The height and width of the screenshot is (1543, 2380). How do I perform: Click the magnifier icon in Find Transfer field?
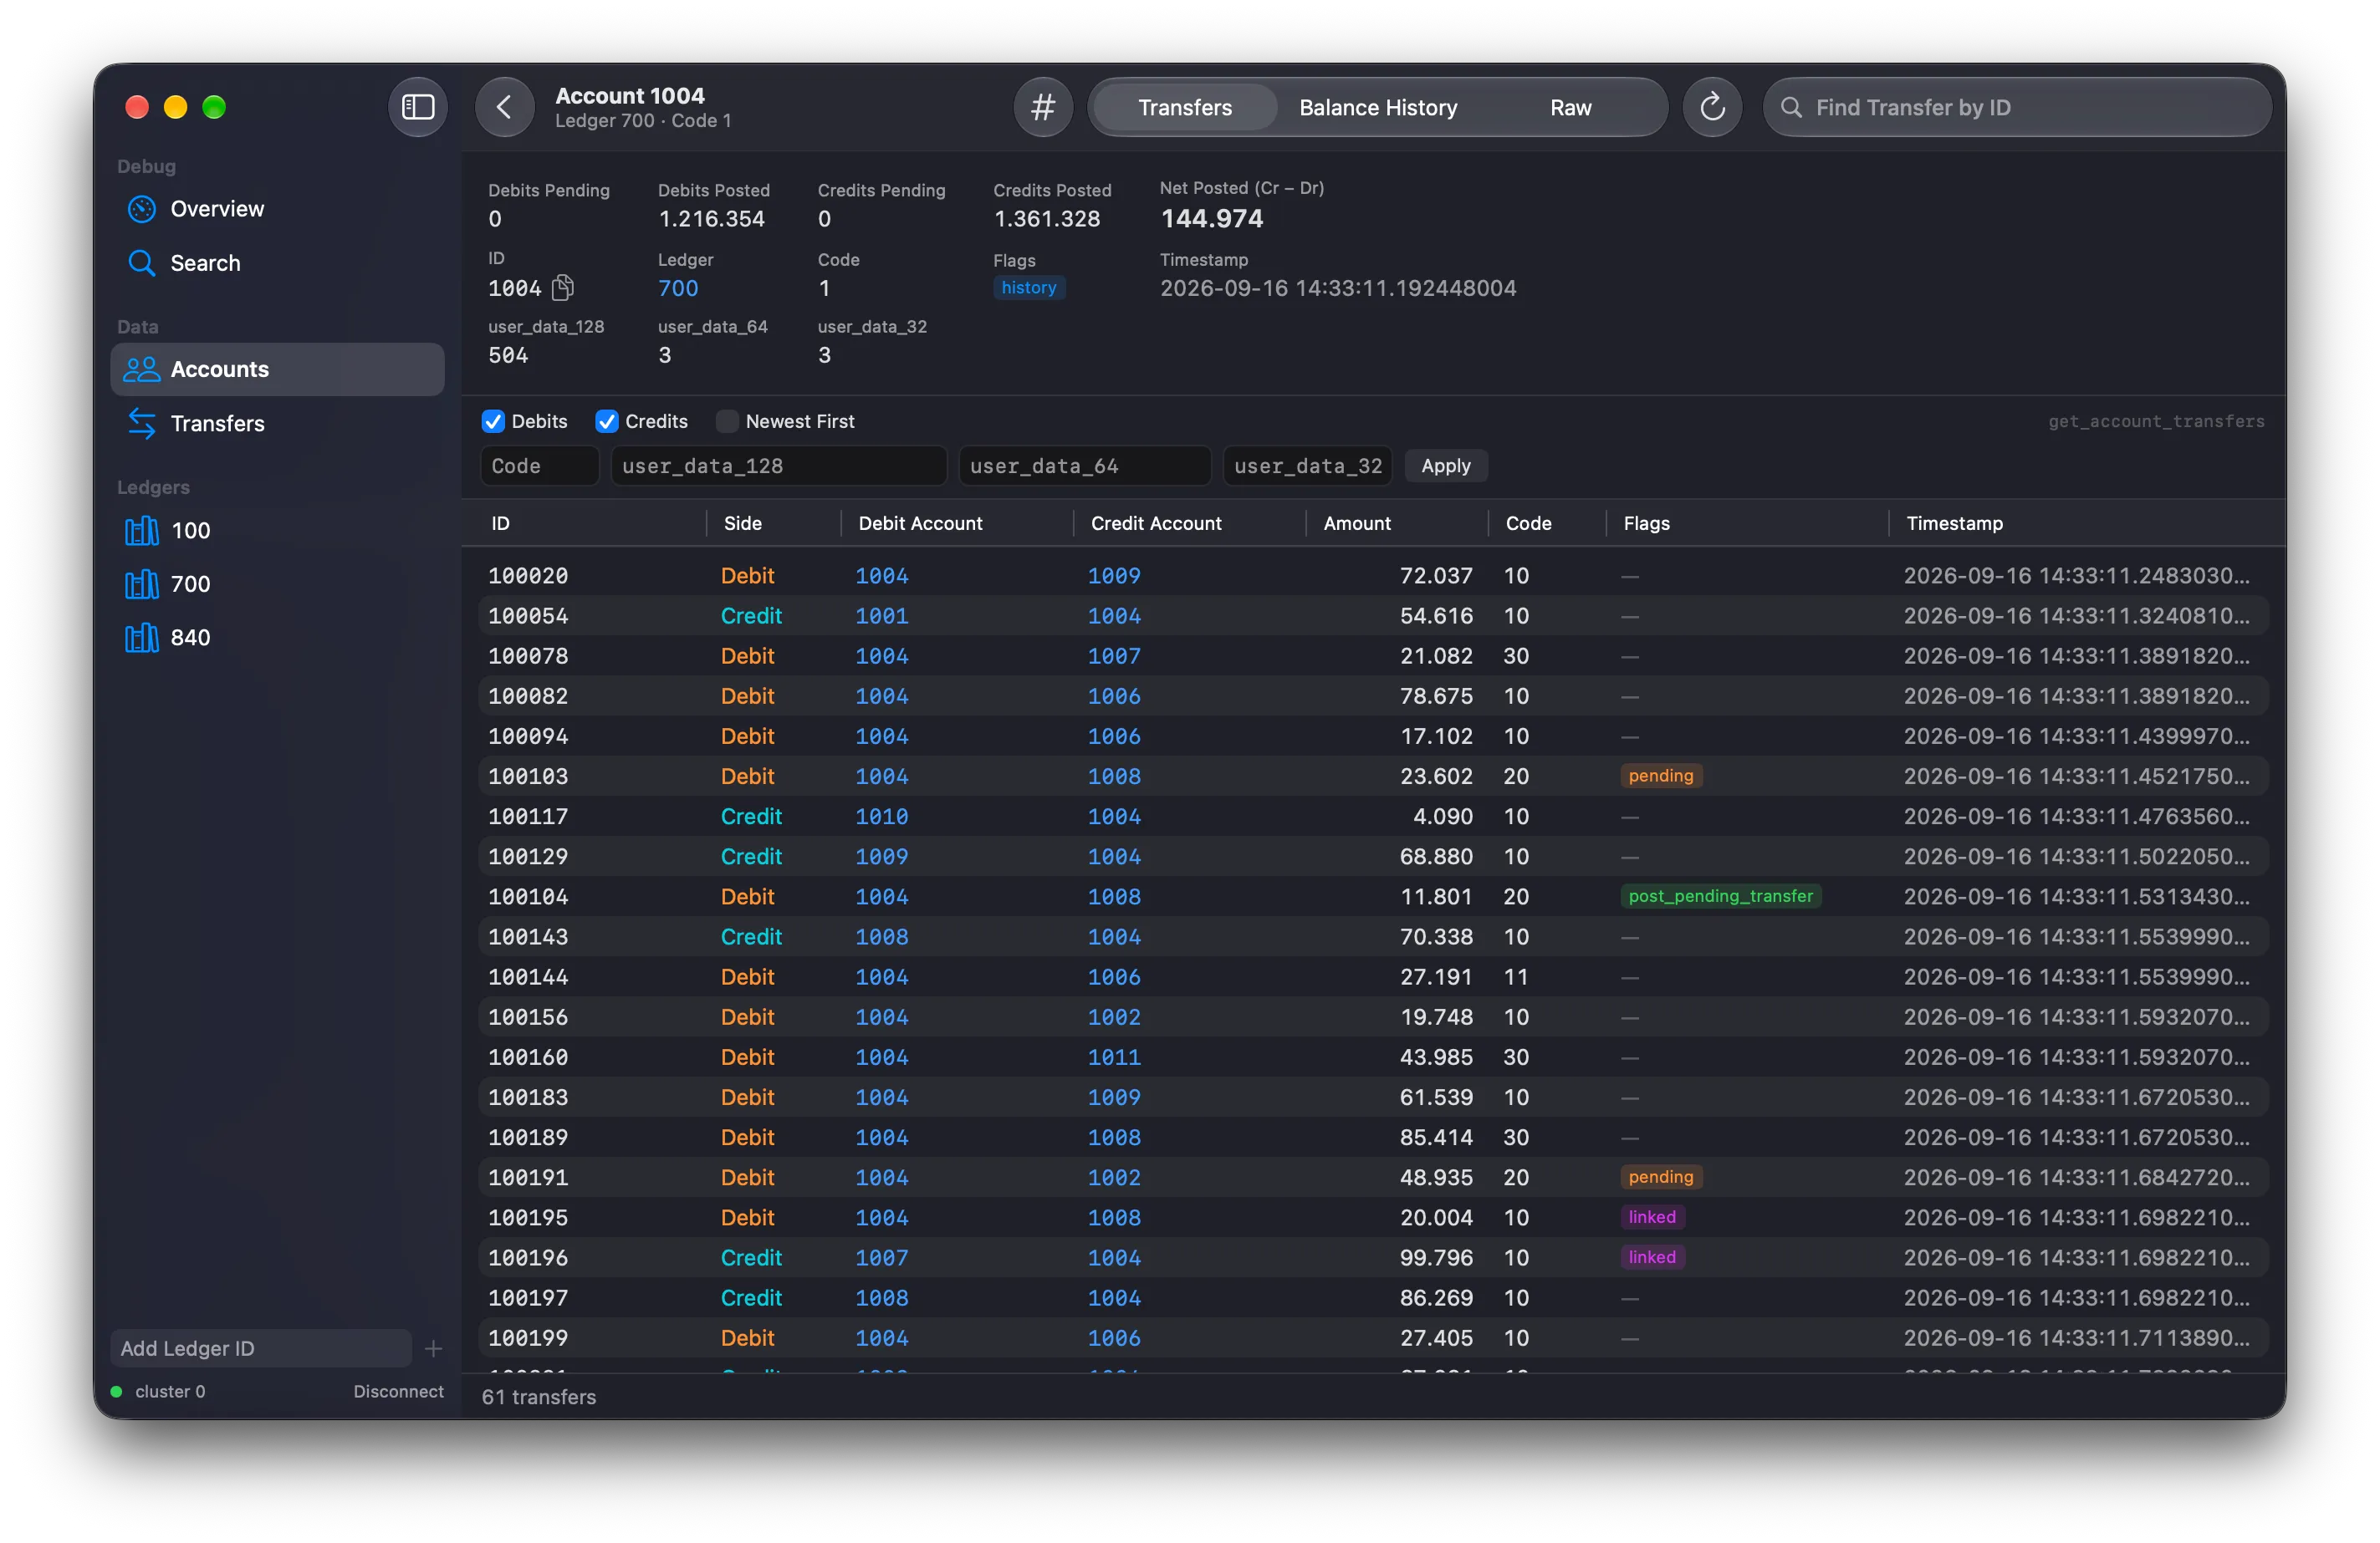point(1791,107)
